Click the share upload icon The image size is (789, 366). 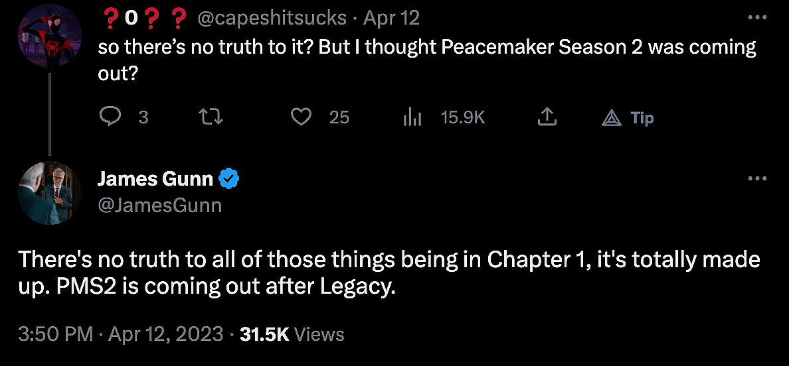546,117
